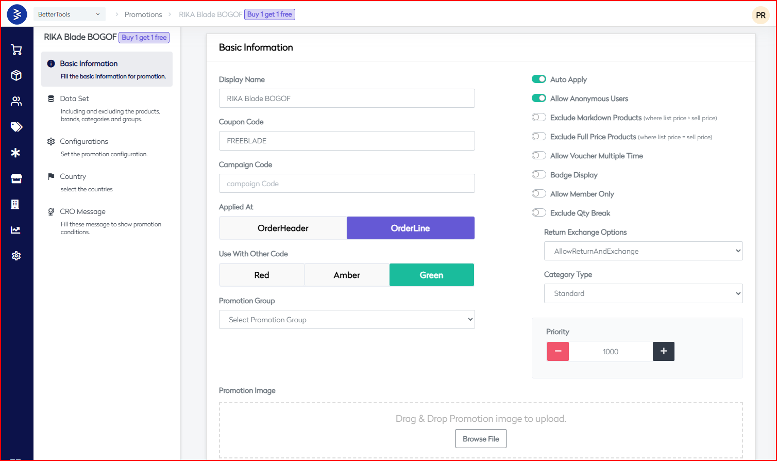Select the price tags promotions sidebar icon
Image resolution: width=777 pixels, height=461 pixels.
tap(16, 127)
